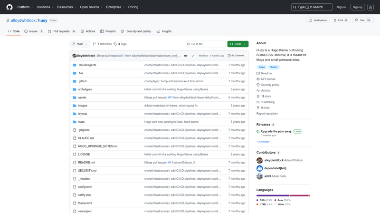Click the theme topic tag
Screen dimensions: 380x214
pyautogui.click(x=274, y=67)
